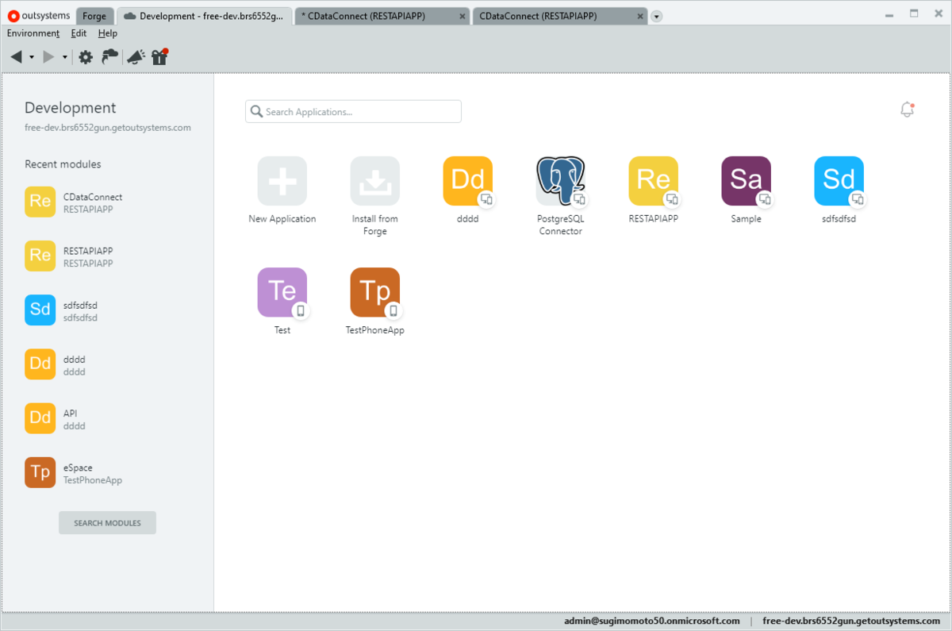Open the Back history dropdown arrow

[32, 57]
